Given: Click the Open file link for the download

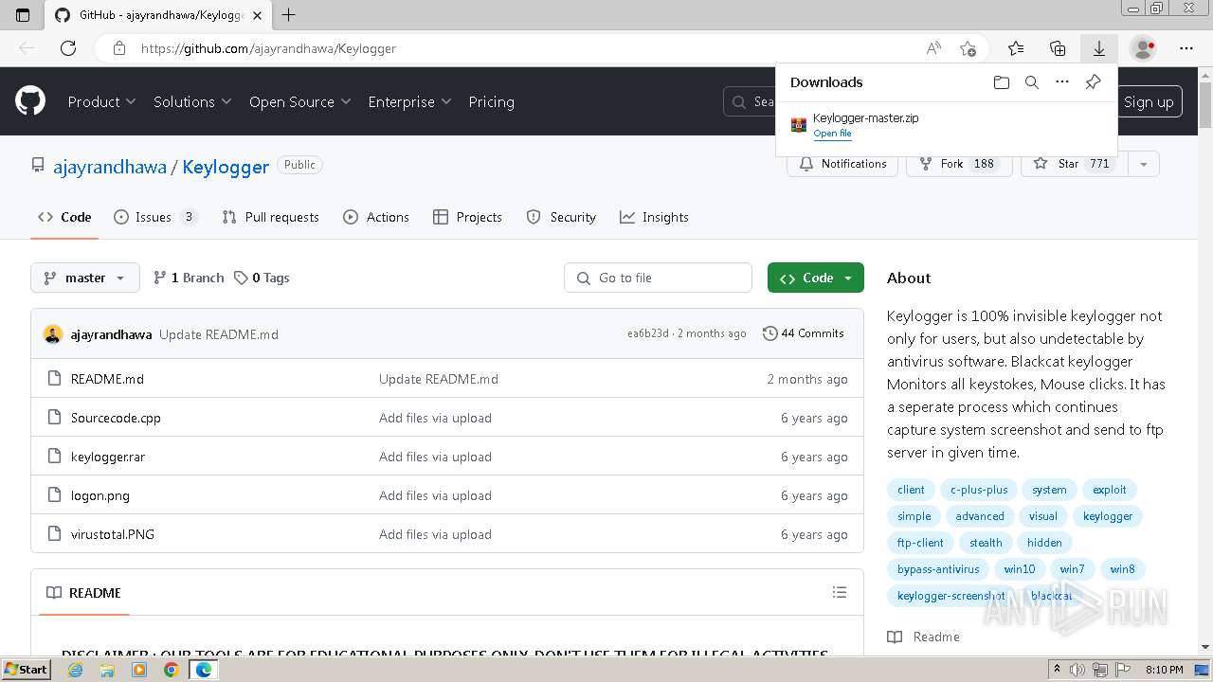Looking at the screenshot, I should click(832, 134).
